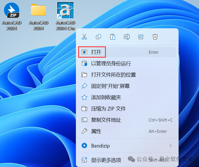
Task: Click 显示更多选项 at menu bottom
Action: [127, 160]
